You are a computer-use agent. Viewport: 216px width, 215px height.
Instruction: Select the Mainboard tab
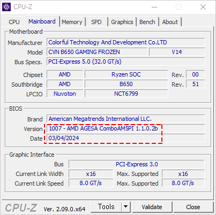pos(42,21)
